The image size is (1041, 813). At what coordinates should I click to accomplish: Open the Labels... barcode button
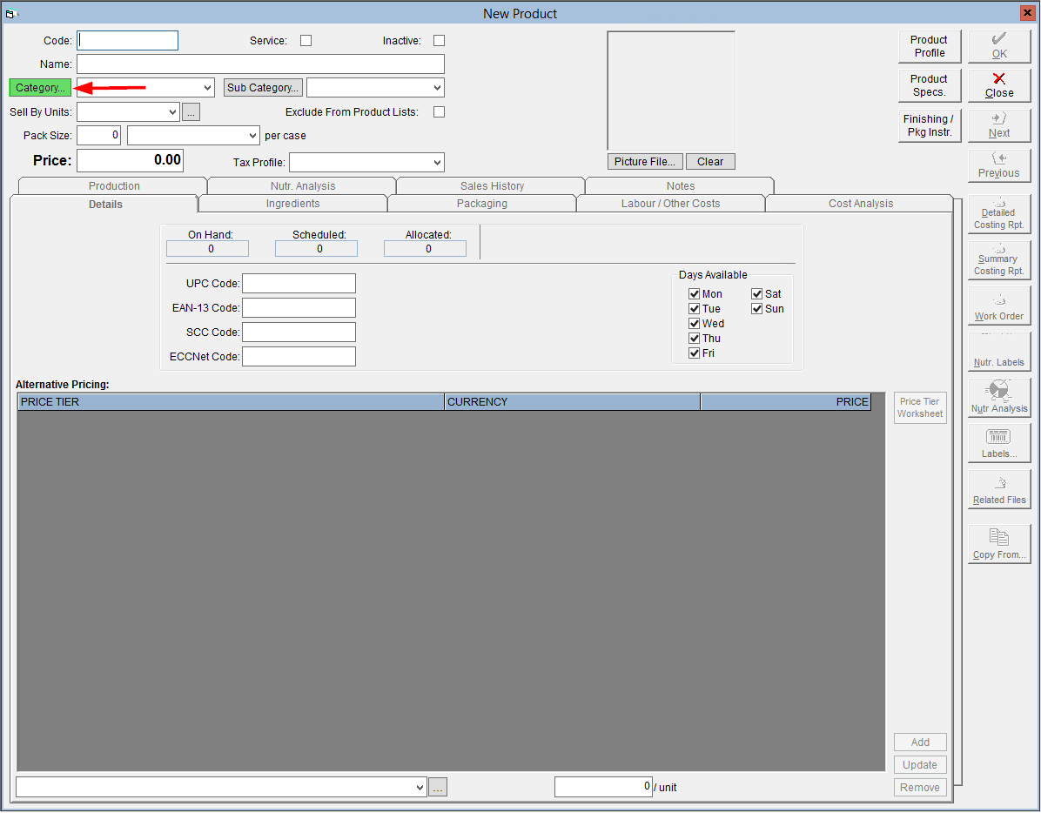click(998, 443)
